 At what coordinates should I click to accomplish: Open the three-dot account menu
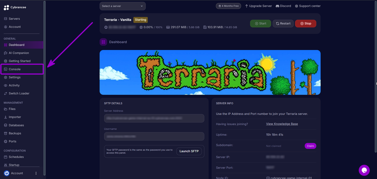(x=36, y=173)
